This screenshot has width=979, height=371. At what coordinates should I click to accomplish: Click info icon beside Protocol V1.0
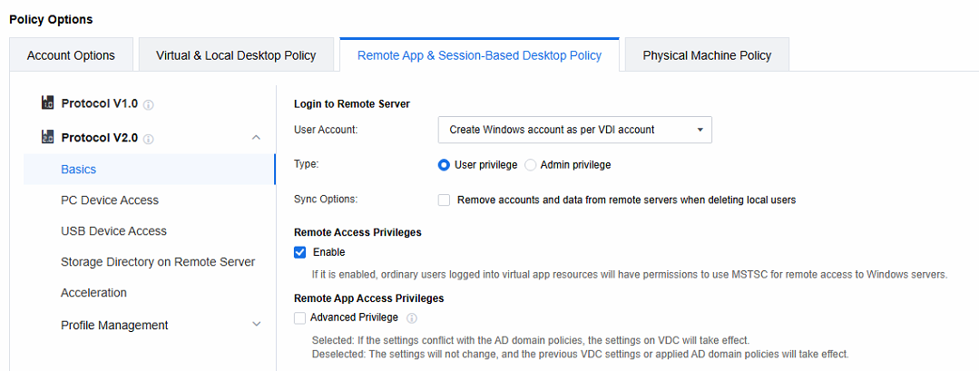click(149, 104)
